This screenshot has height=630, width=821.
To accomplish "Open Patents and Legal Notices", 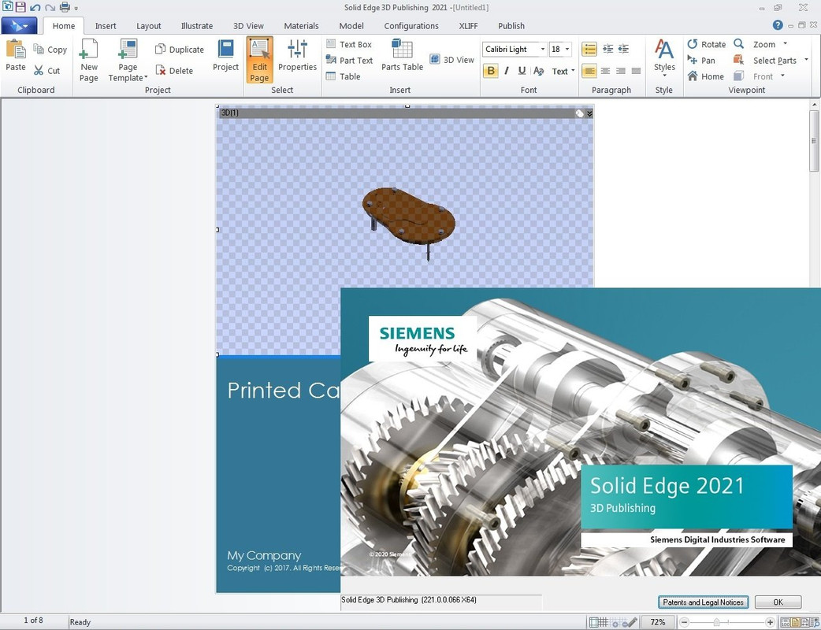I will coord(703,602).
